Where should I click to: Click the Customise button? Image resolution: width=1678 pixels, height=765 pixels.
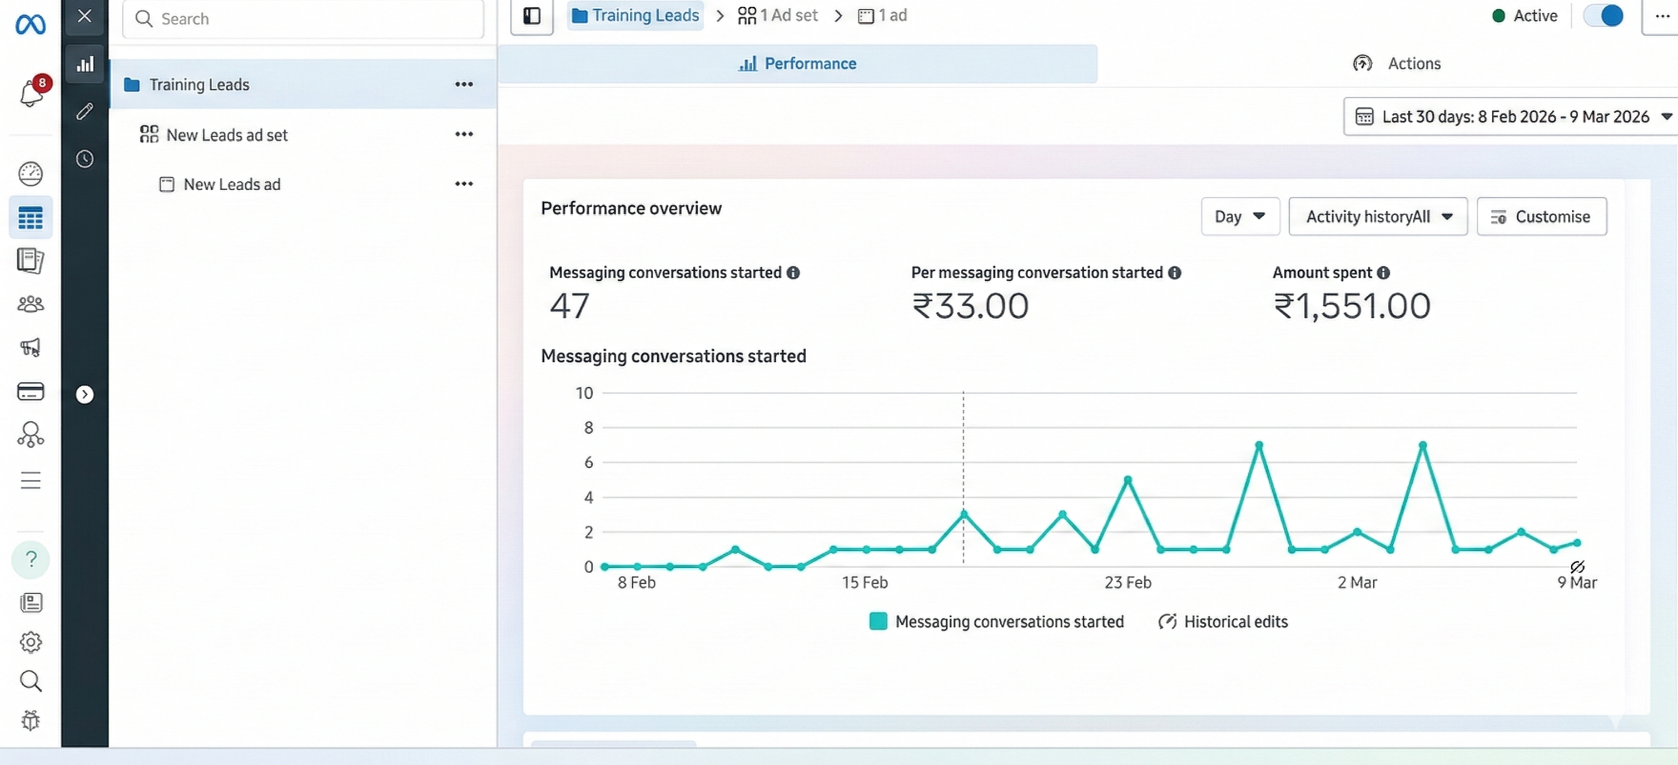pyautogui.click(x=1541, y=216)
